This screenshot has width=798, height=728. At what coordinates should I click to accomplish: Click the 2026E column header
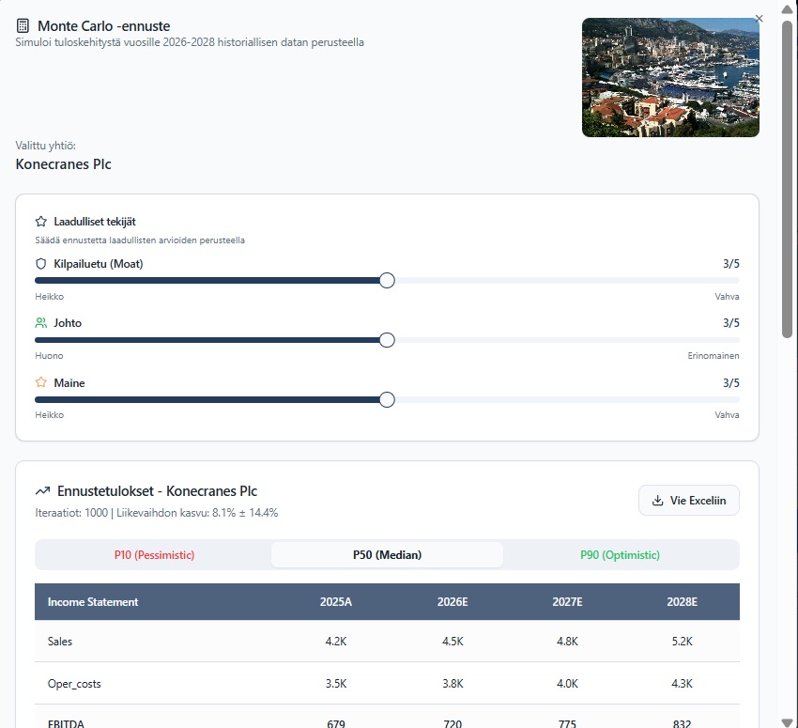(453, 602)
